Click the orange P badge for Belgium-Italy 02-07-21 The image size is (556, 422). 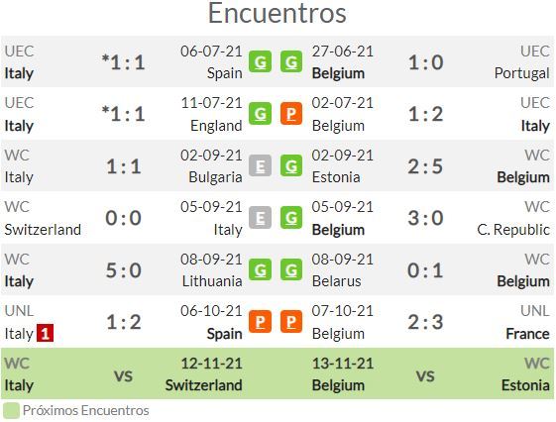291,113
